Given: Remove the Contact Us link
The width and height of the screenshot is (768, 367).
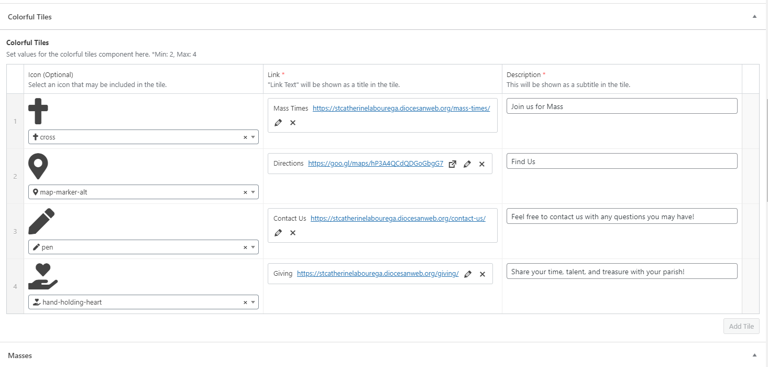Looking at the screenshot, I should pos(293,233).
